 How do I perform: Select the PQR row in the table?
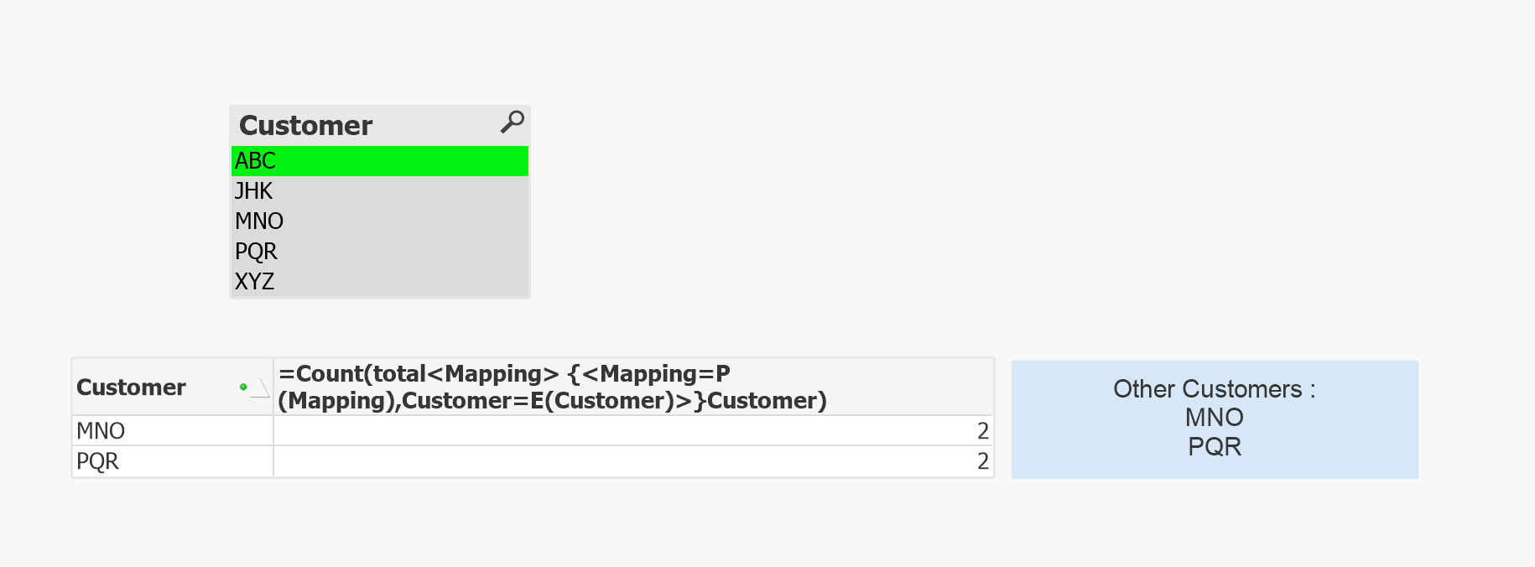(98, 461)
